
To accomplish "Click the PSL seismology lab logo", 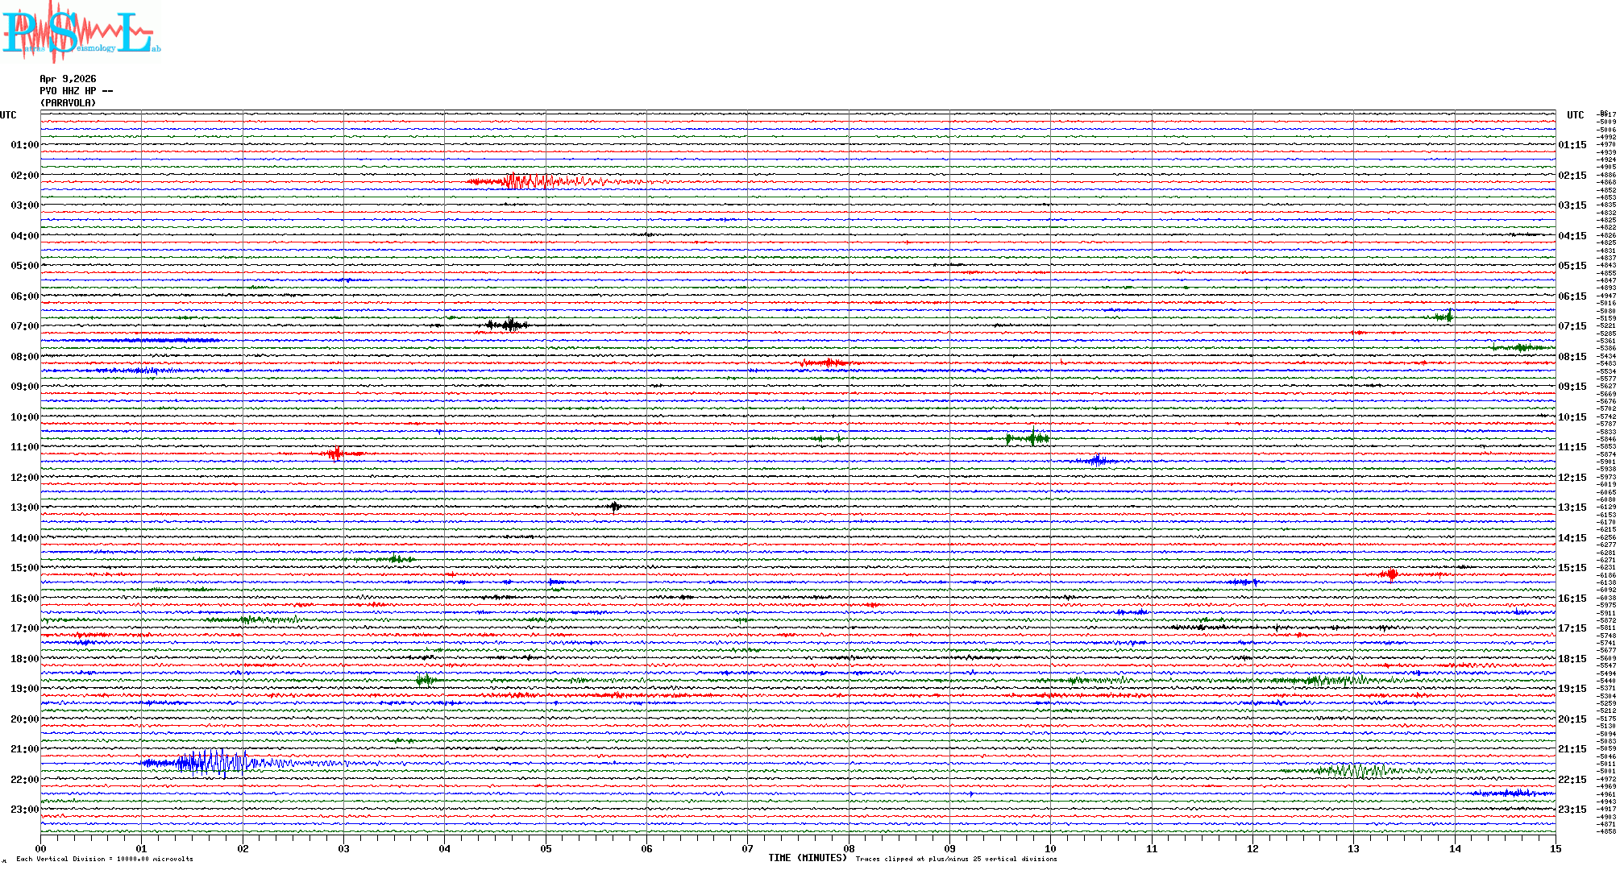I will point(81,32).
